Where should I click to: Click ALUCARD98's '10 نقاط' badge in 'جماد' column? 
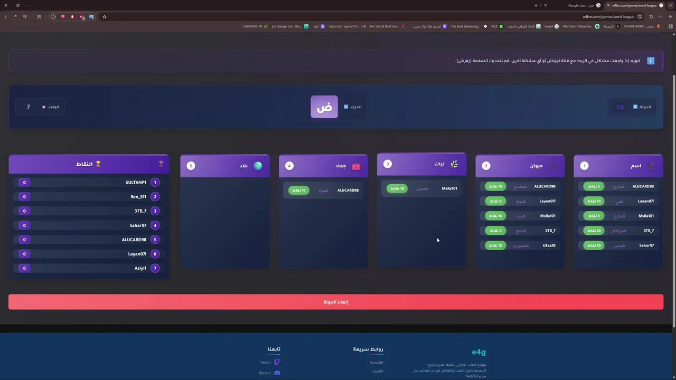click(x=299, y=191)
